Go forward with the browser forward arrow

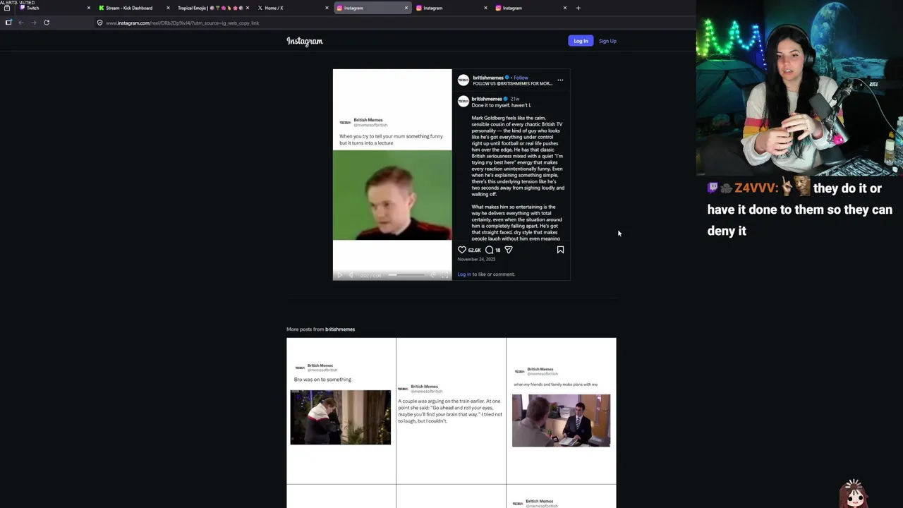pos(34,23)
